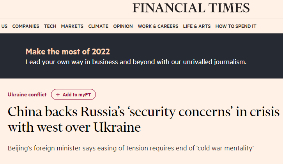
Task: Click the Ukraine conflict topic link
Action: tap(27, 94)
